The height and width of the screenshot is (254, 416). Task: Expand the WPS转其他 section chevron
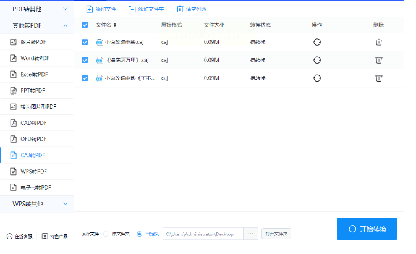(66, 203)
